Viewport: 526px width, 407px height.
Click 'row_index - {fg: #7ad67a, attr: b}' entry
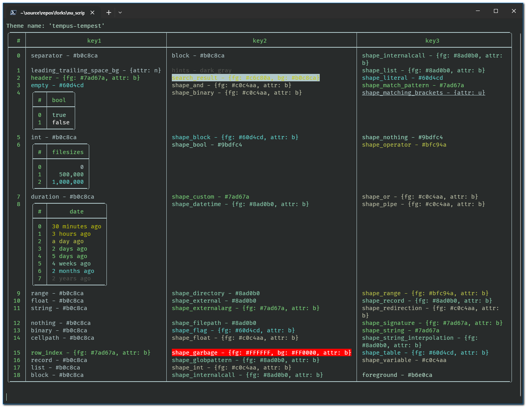91,353
